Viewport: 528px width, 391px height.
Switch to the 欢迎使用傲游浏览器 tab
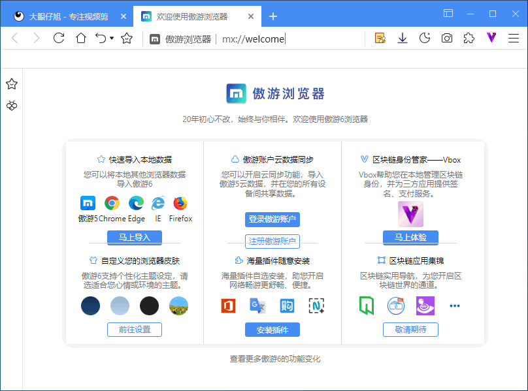pyautogui.click(x=192, y=16)
